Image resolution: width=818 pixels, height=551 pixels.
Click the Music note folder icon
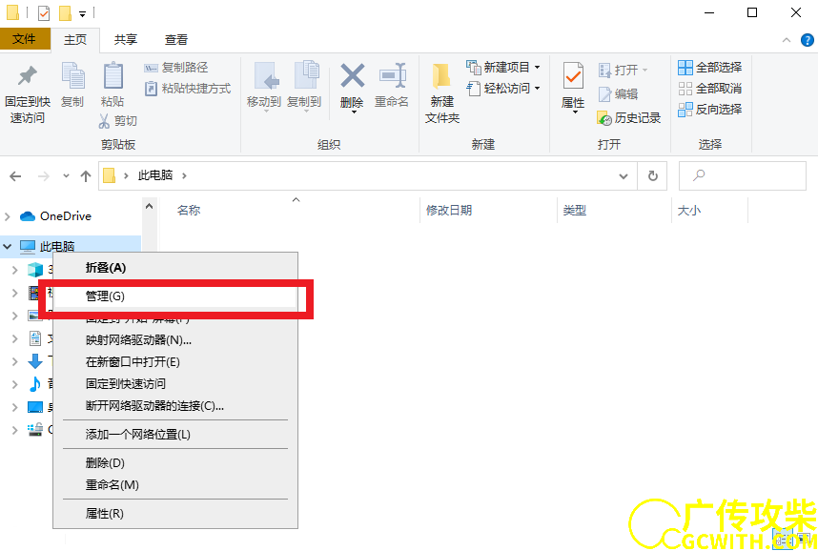(x=35, y=384)
